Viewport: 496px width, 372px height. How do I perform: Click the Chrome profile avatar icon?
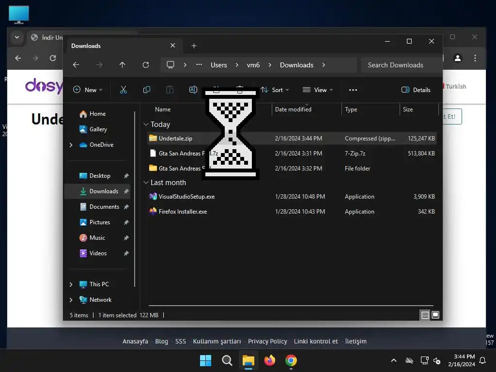(x=458, y=58)
